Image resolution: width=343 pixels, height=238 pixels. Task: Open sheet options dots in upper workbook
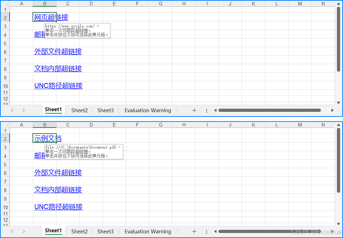207,111
